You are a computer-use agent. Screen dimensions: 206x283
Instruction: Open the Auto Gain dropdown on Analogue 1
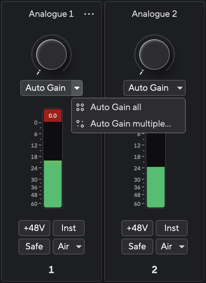(x=77, y=88)
